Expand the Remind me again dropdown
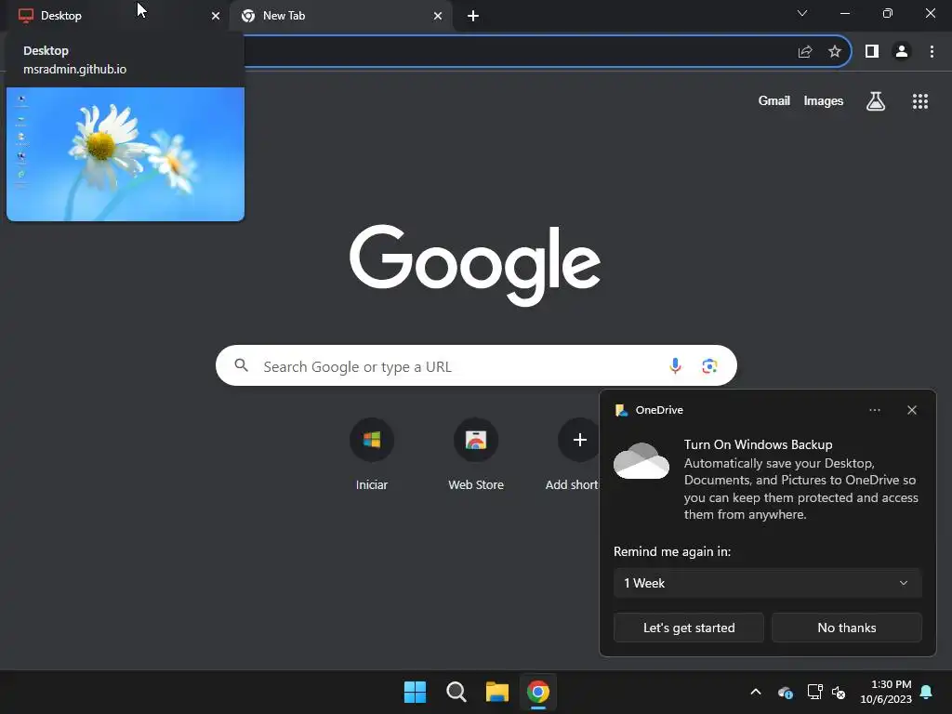The height and width of the screenshot is (714, 952). point(767,583)
